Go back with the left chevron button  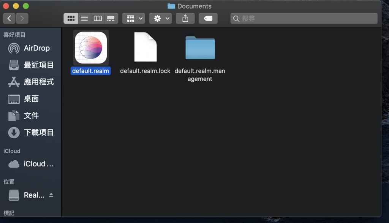pos(9,18)
